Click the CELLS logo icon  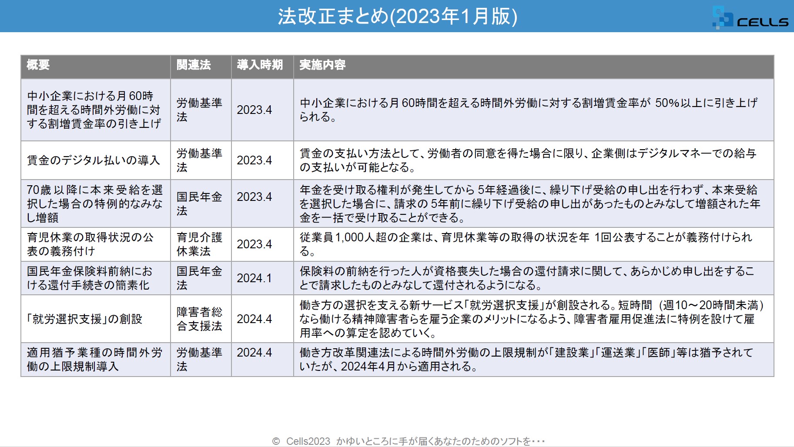[750, 17]
